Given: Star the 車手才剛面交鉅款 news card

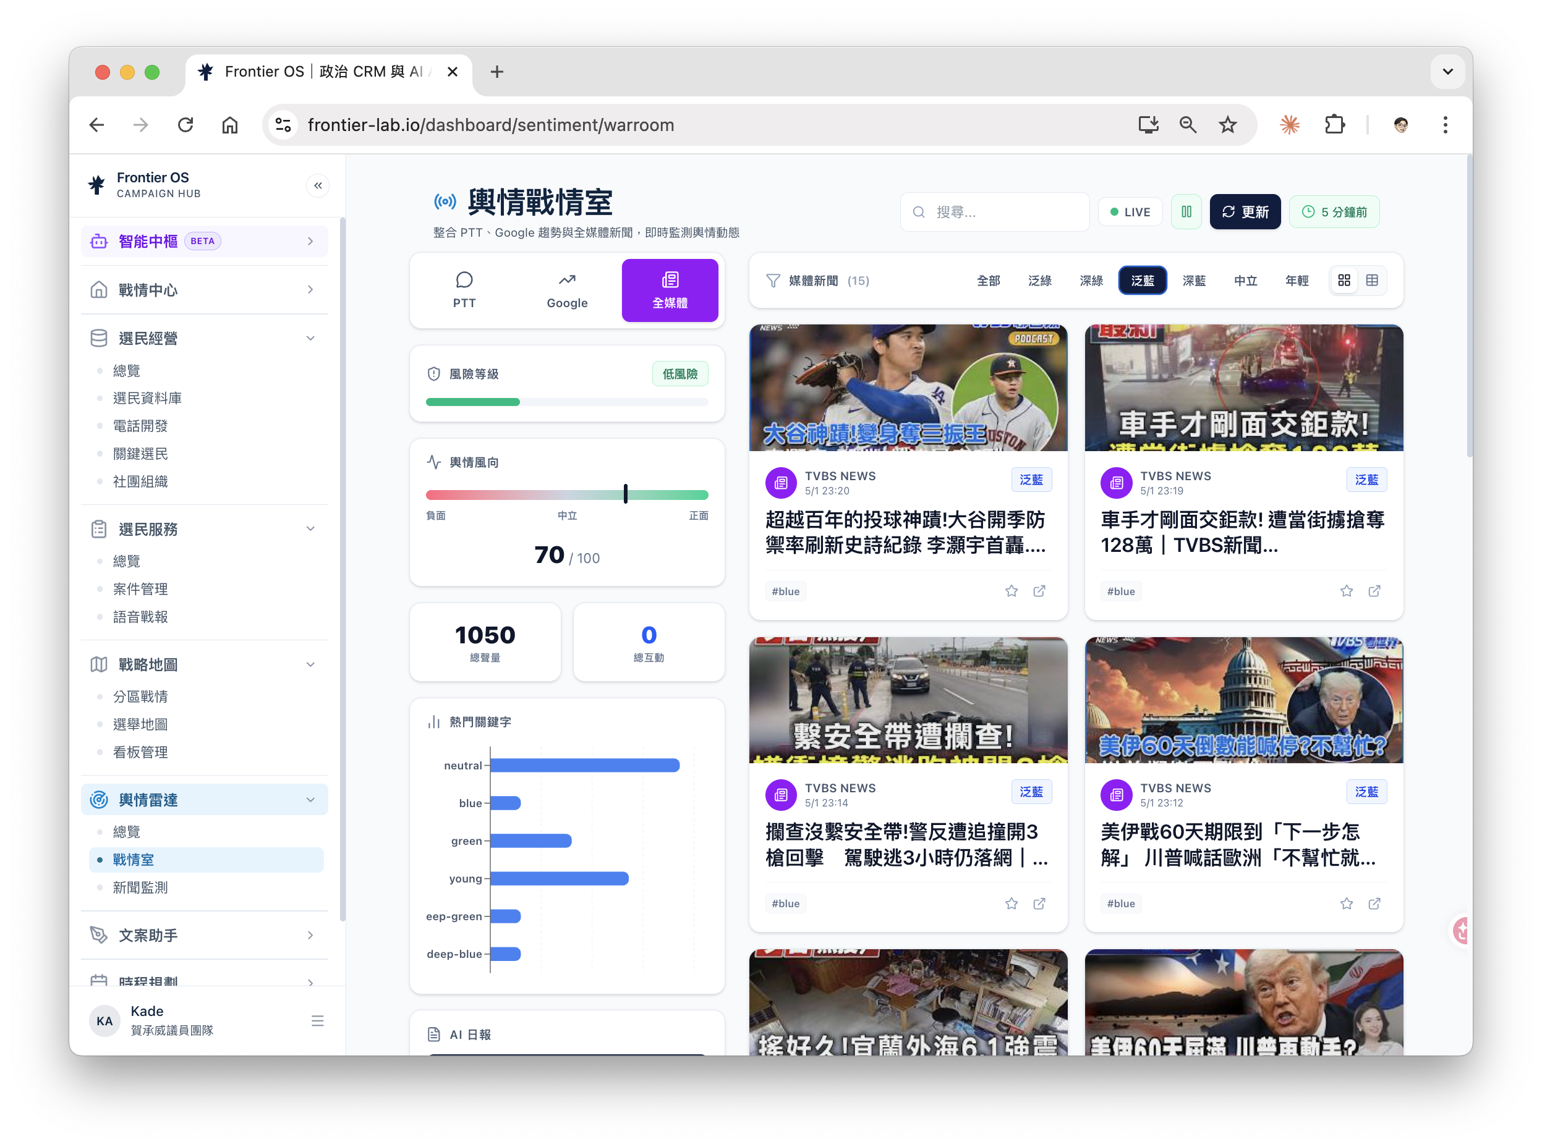Looking at the screenshot, I should click(1346, 591).
